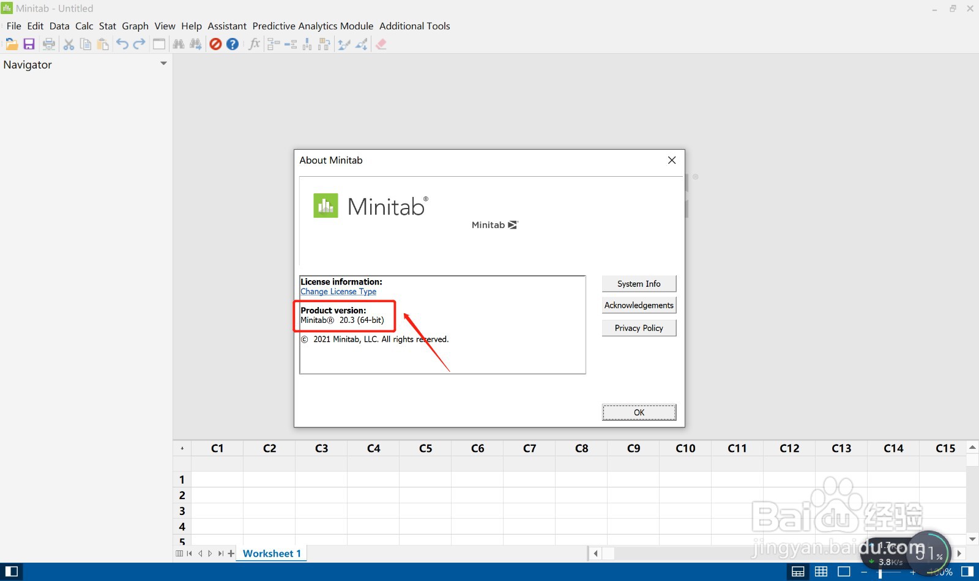Close the About Minitab dialog
979x581 pixels.
pyautogui.click(x=672, y=160)
